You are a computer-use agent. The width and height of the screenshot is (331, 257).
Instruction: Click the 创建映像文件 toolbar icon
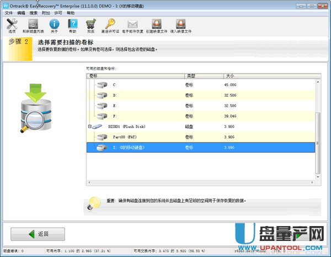pyautogui.click(x=157, y=25)
